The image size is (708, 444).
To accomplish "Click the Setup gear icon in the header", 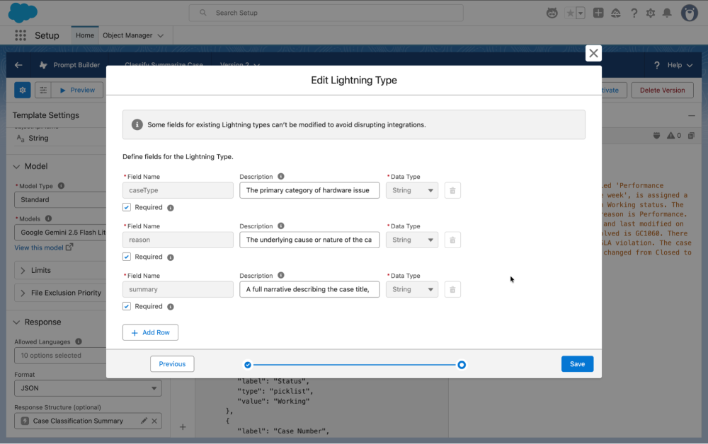I will (650, 12).
